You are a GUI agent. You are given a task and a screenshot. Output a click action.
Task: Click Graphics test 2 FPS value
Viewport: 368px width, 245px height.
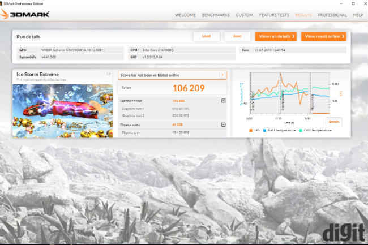point(181,115)
